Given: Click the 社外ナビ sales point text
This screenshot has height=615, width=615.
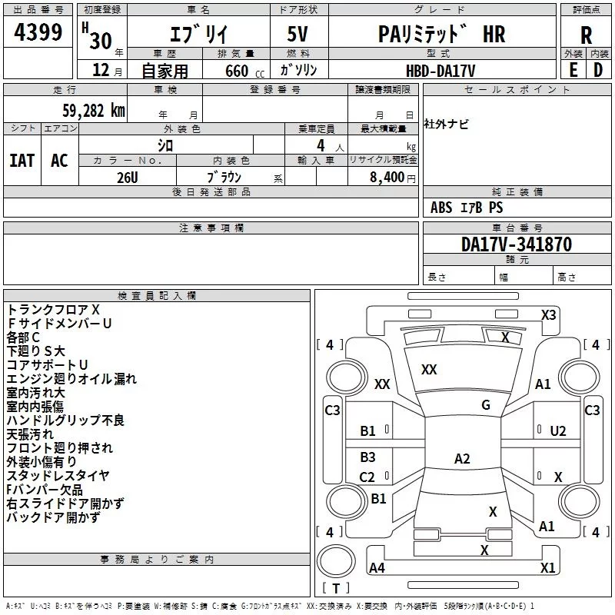Looking at the screenshot, I should tap(446, 125).
